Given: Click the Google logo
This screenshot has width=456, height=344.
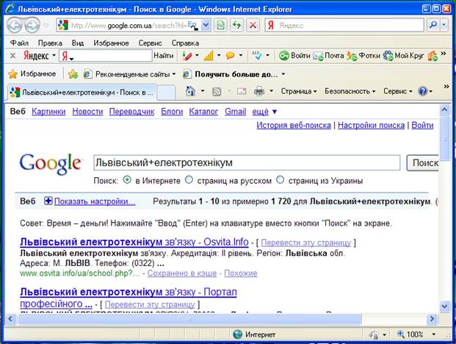Looking at the screenshot, I should [x=51, y=164].
